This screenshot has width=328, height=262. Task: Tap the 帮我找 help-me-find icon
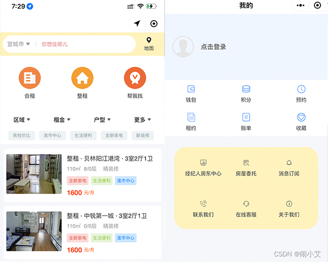tap(135, 78)
